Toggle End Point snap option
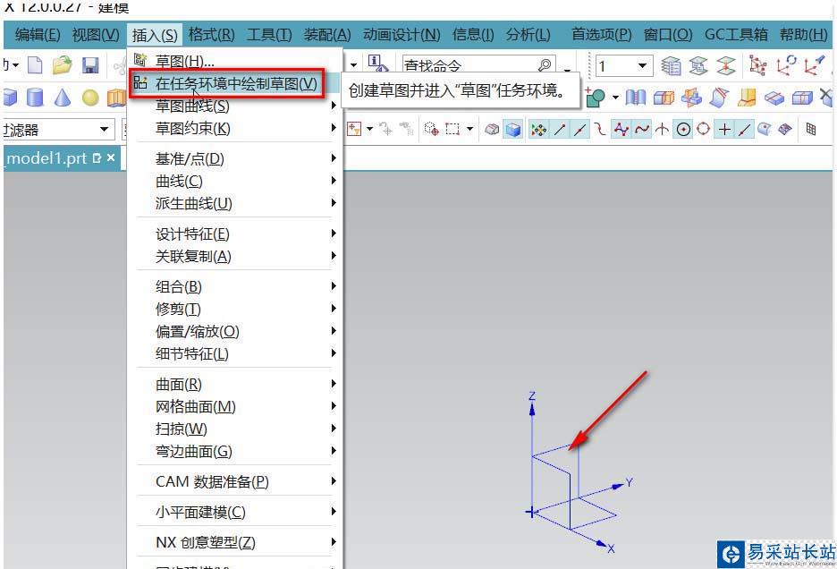837x569 pixels. tap(560, 130)
